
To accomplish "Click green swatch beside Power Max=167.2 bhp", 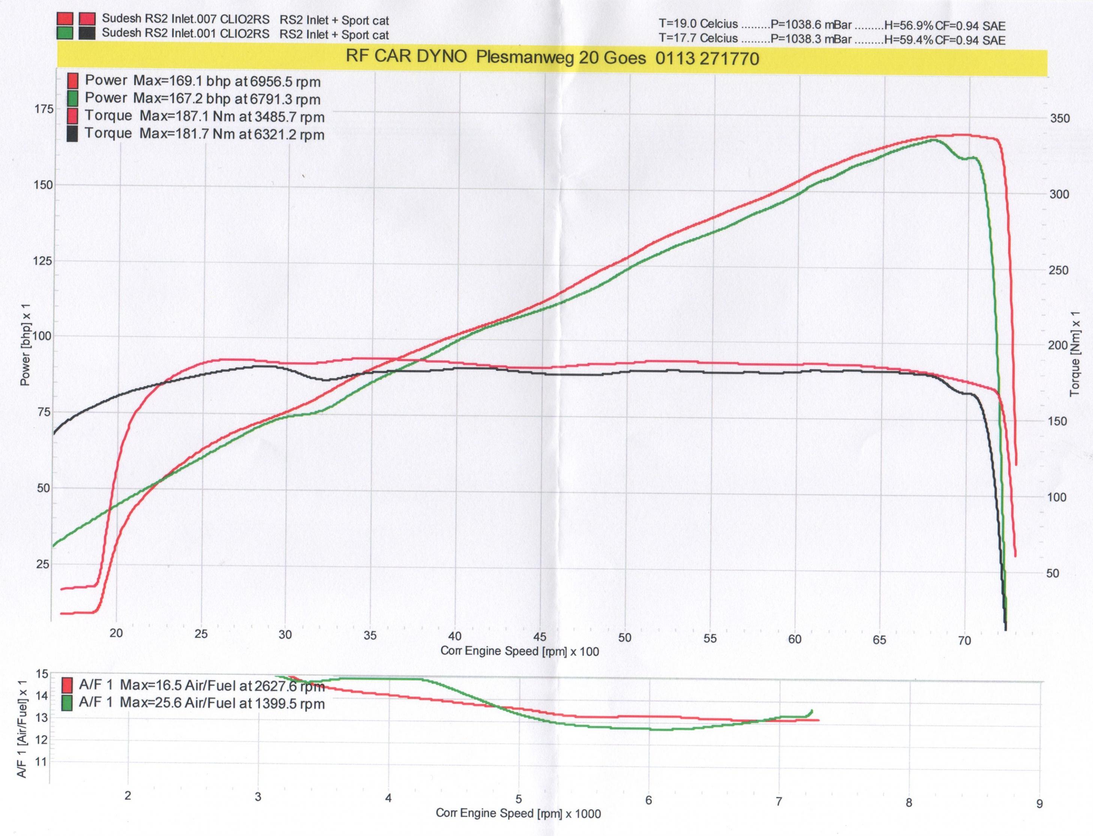I will (x=73, y=99).
